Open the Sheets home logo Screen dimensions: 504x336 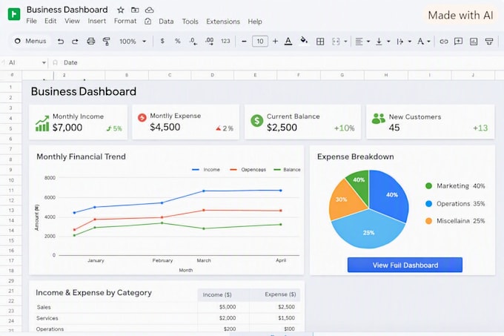click(x=14, y=14)
